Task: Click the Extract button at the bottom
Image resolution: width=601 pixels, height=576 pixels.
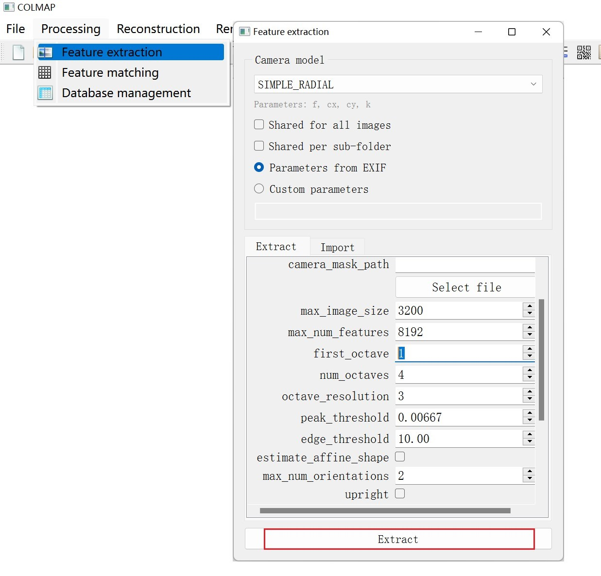Action: pos(399,539)
